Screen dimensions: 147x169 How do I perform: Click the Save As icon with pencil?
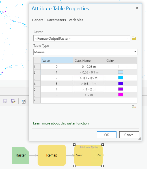[13, 101]
